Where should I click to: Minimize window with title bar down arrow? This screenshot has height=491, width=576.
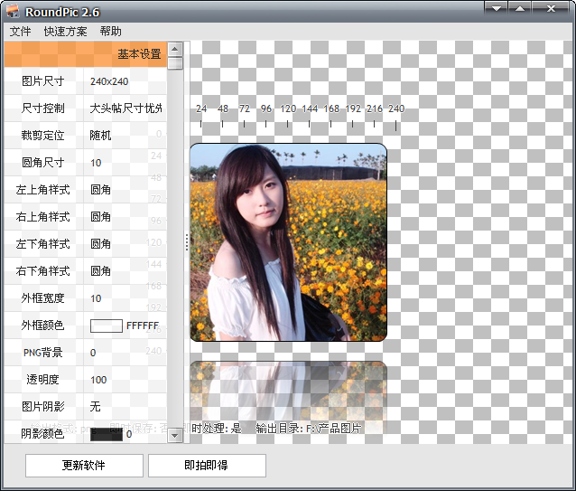point(497,8)
